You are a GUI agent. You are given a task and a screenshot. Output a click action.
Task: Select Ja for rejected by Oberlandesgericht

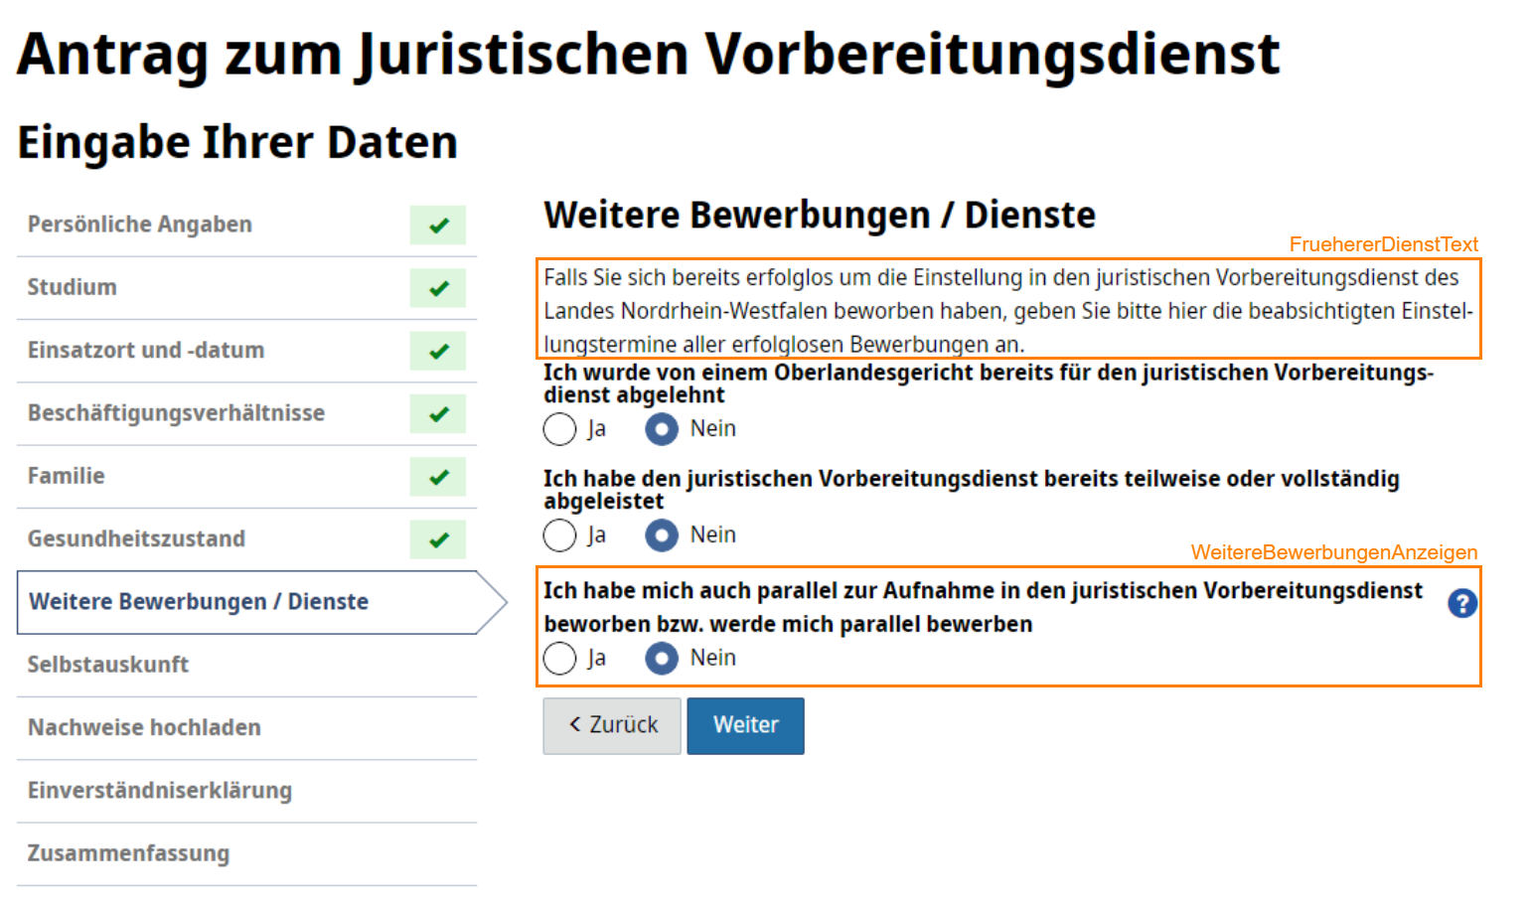560,429
